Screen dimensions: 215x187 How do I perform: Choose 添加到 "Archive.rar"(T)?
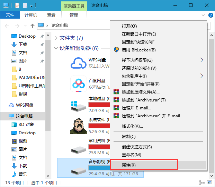tap(144, 100)
